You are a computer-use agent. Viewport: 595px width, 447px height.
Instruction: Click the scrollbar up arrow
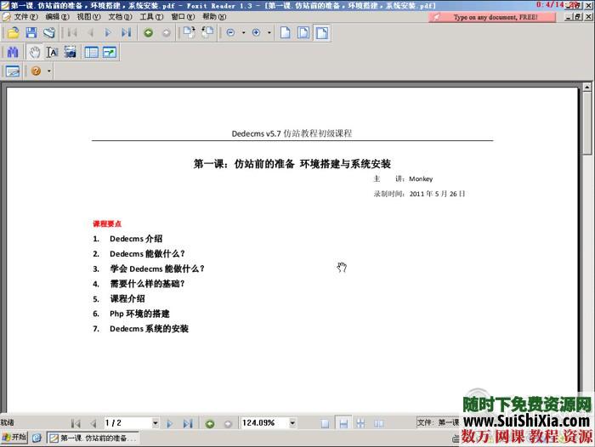(x=587, y=88)
